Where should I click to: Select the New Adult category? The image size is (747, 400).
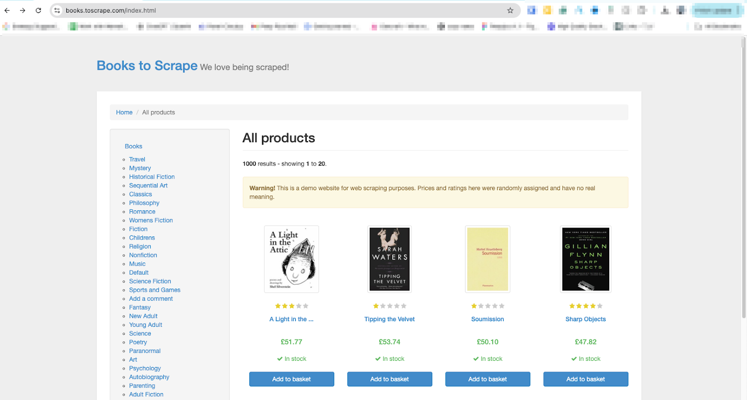[143, 316]
